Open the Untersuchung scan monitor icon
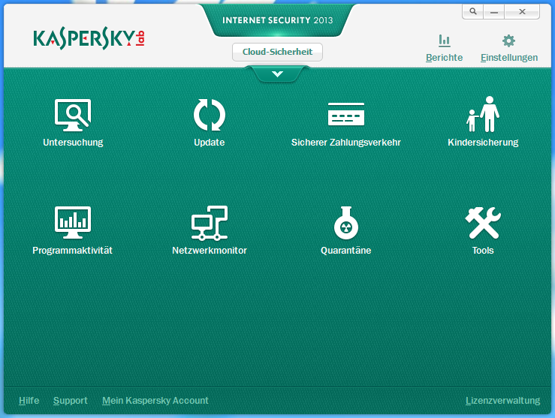Screen dimensions: 555x418 (x=73, y=115)
